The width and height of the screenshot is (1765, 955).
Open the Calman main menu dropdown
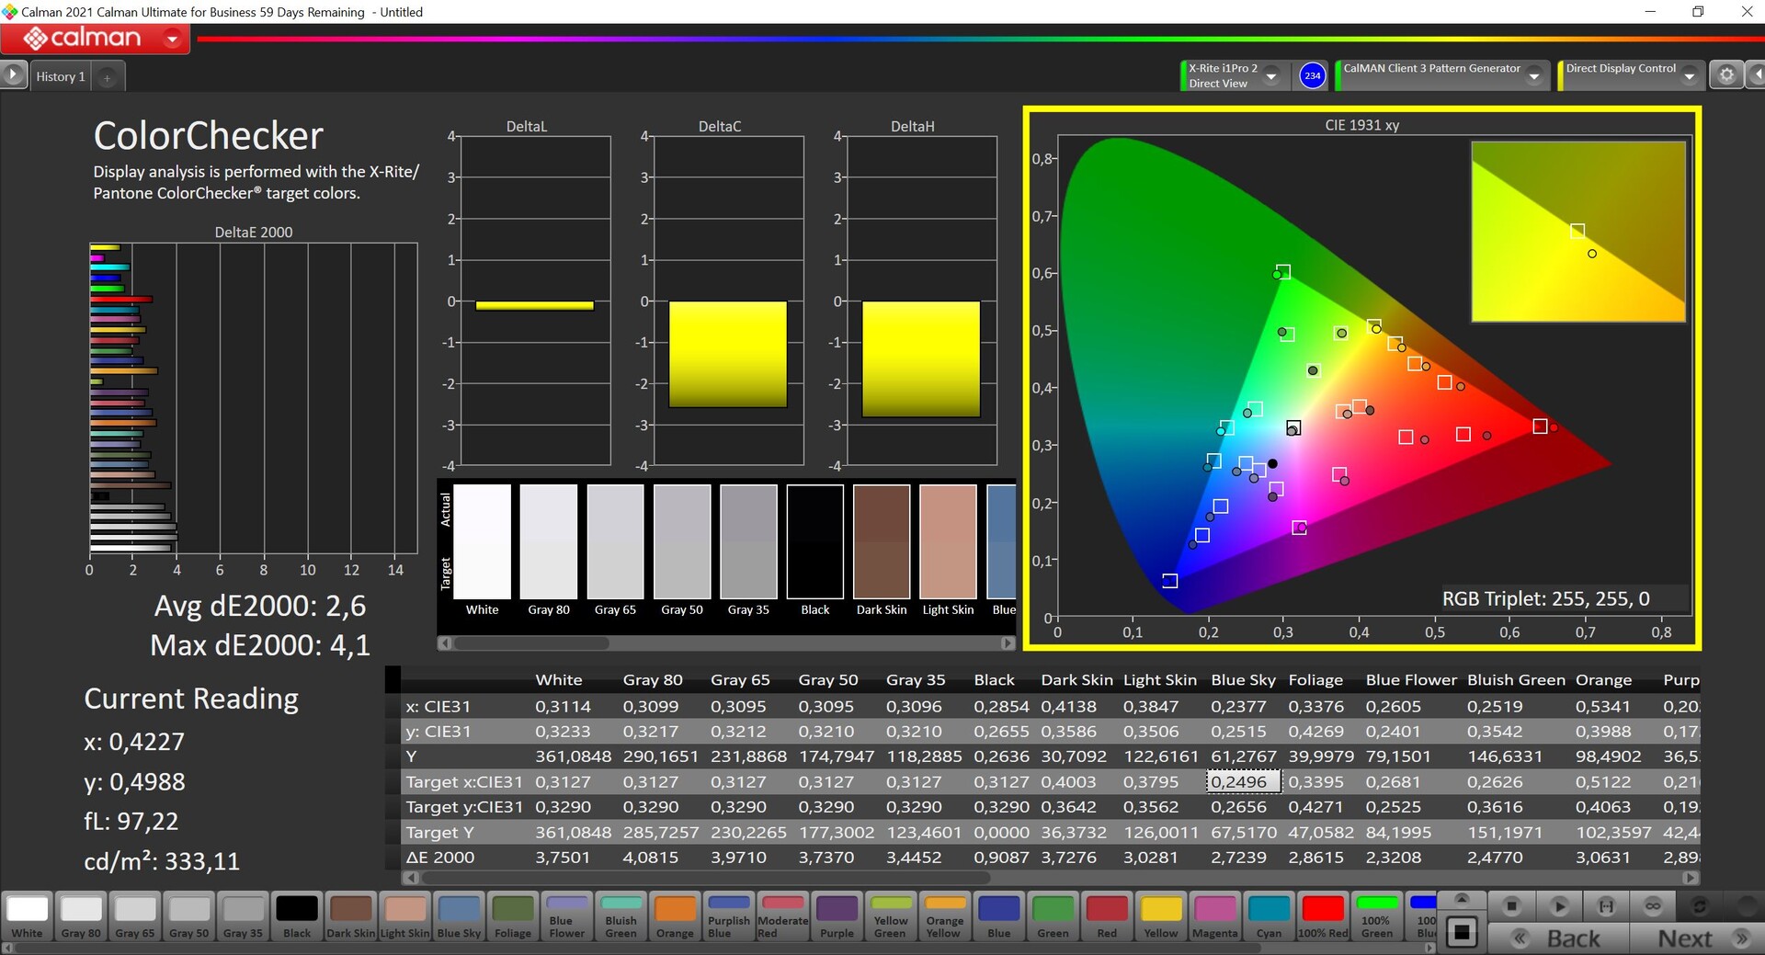point(172,39)
